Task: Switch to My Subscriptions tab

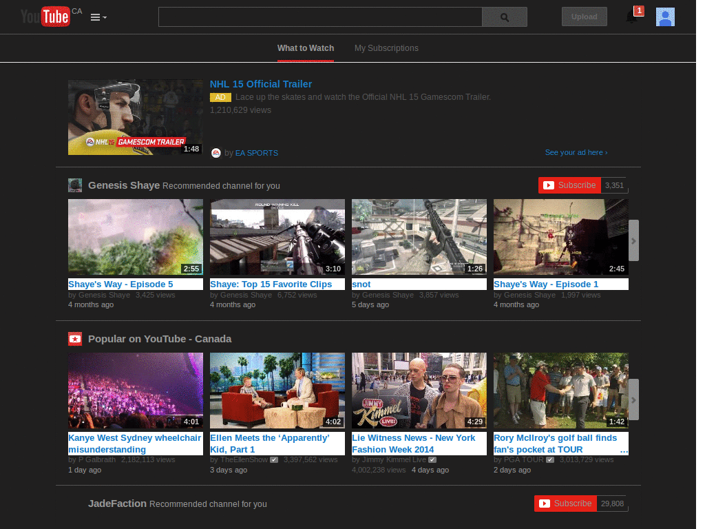Action: click(x=386, y=48)
